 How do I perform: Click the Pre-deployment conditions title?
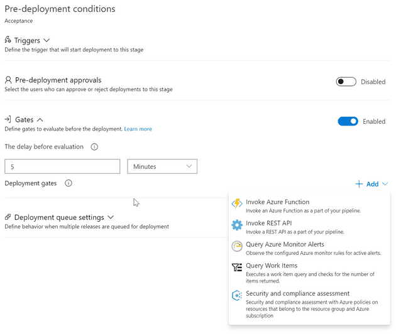[x=60, y=9]
